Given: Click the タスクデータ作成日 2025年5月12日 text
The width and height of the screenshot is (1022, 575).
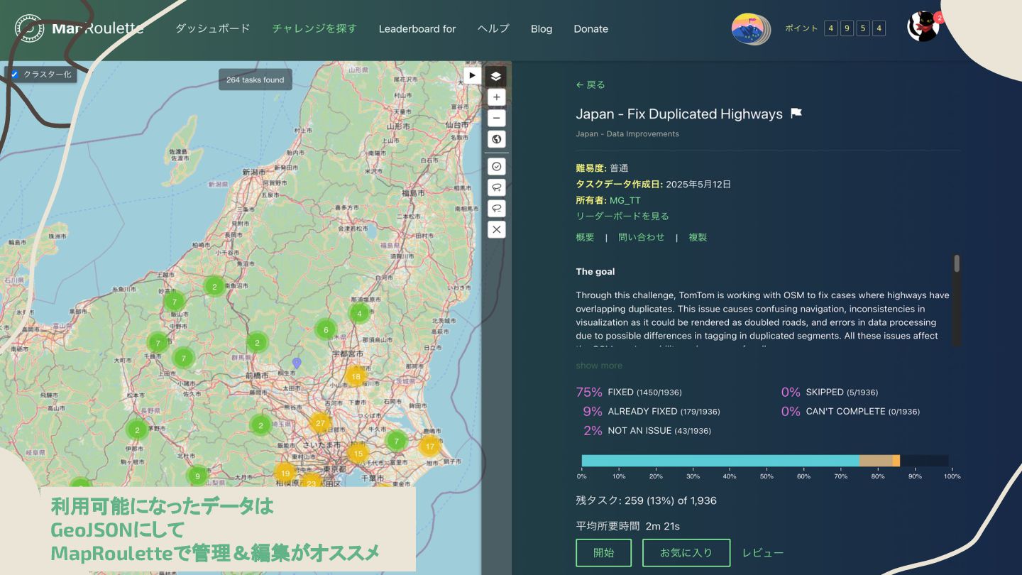Looking at the screenshot, I should click(653, 184).
